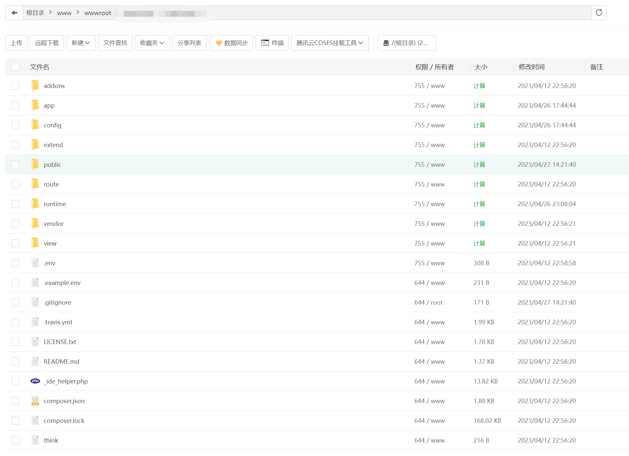
Task: Open the 终端 terminal tool
Action: coord(272,43)
